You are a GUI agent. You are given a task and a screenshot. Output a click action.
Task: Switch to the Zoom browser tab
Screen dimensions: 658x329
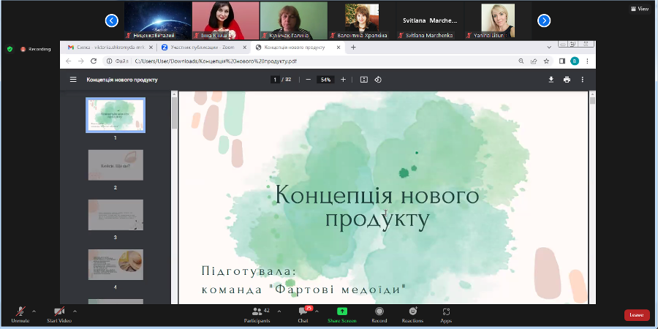(x=197, y=47)
